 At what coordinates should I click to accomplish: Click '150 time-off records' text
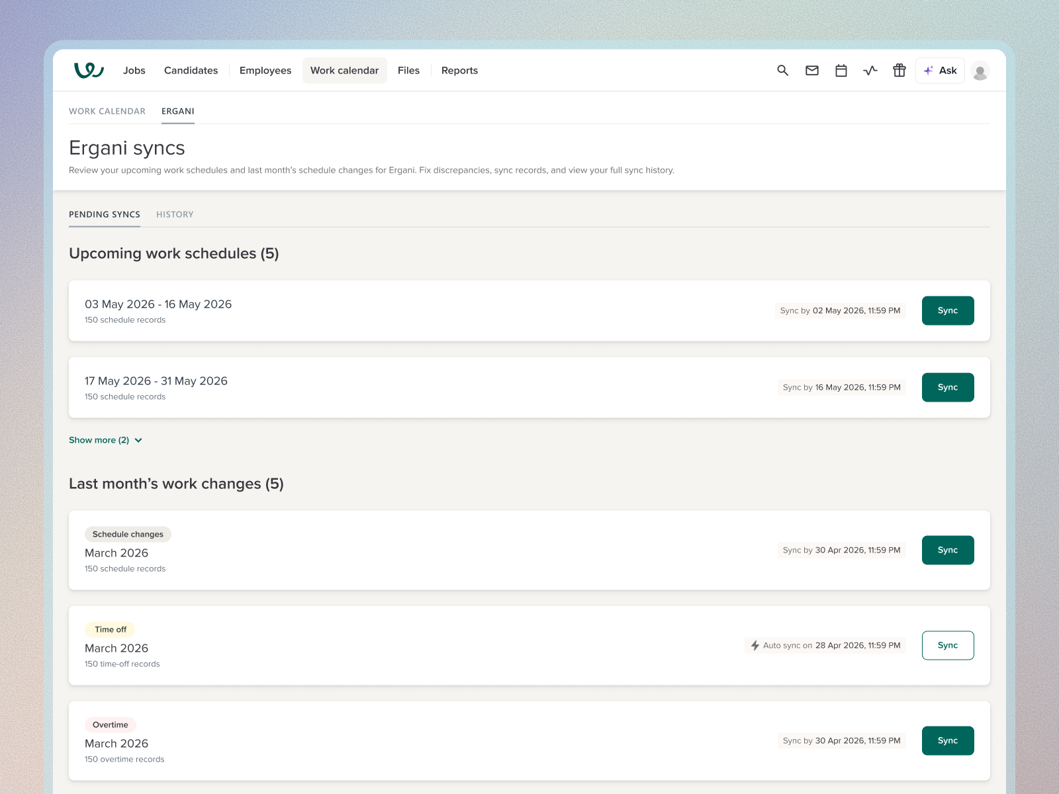tap(122, 664)
